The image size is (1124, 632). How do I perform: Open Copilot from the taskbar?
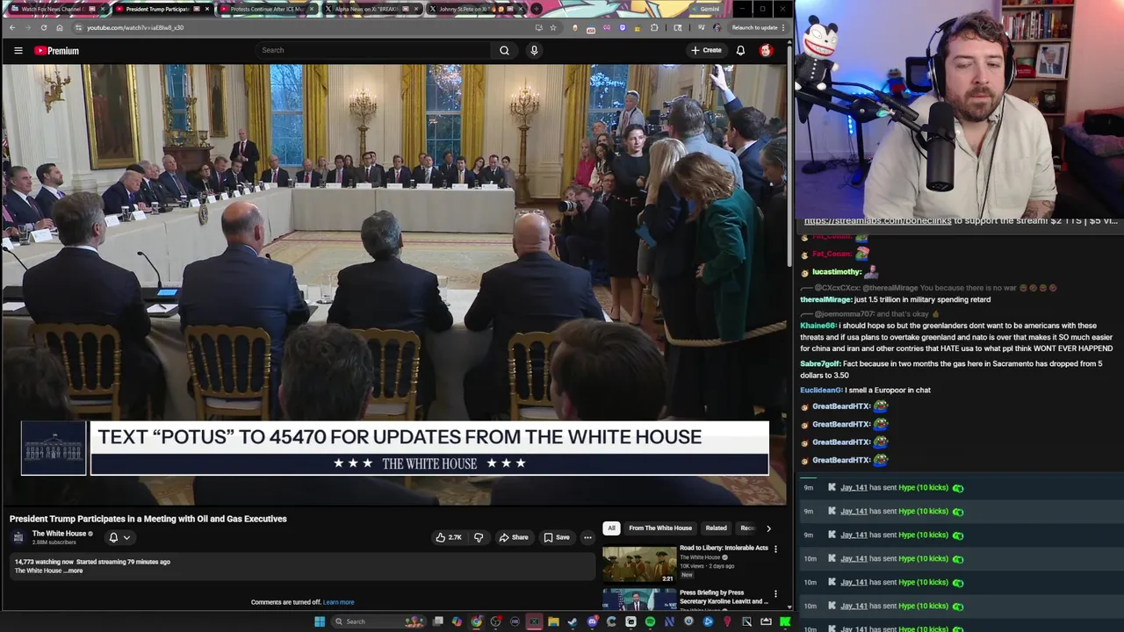point(457,621)
